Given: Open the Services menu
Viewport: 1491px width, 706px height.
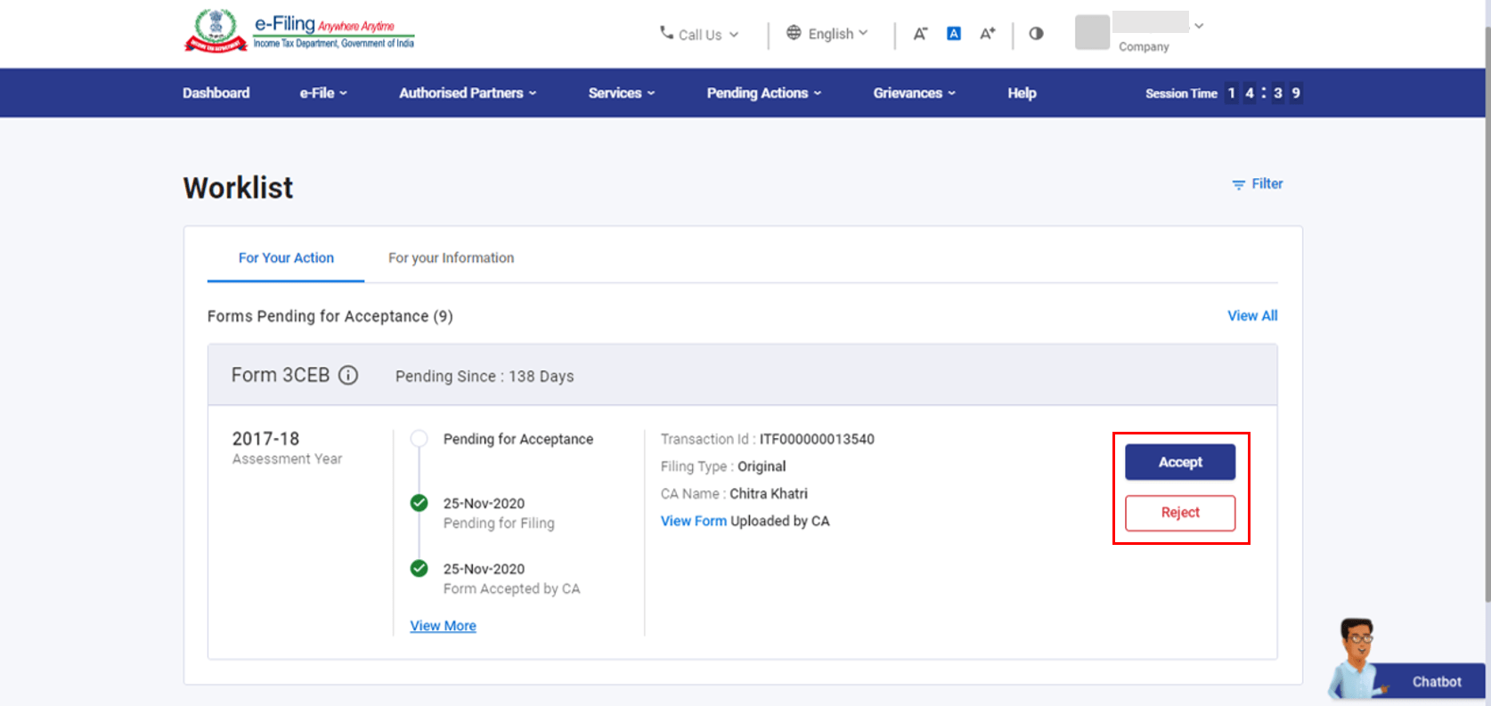Looking at the screenshot, I should point(621,93).
